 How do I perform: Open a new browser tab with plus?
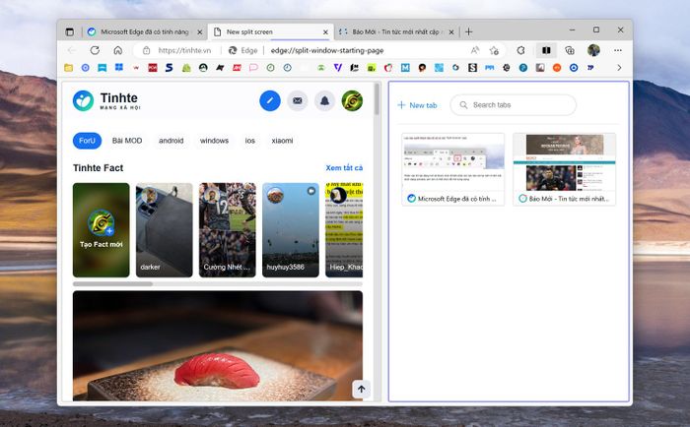click(x=468, y=31)
